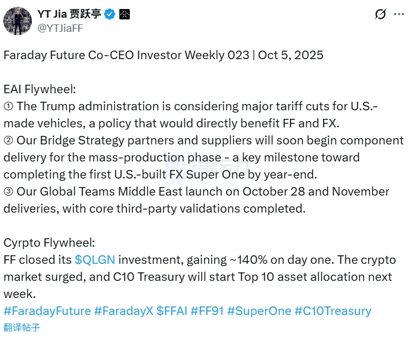Click the $QLGN cashtag
Screen dimensions: 414x340
[94, 260]
